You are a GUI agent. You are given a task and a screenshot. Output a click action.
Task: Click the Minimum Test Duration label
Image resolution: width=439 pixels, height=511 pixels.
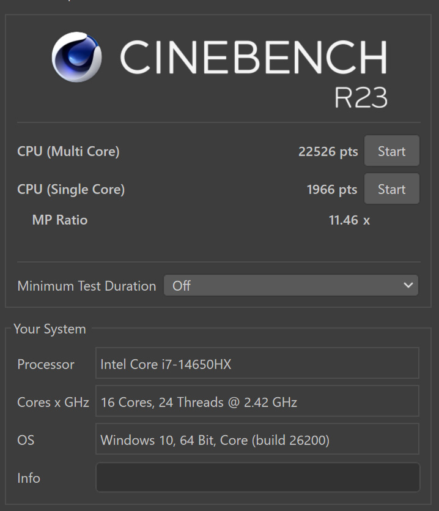(x=87, y=286)
